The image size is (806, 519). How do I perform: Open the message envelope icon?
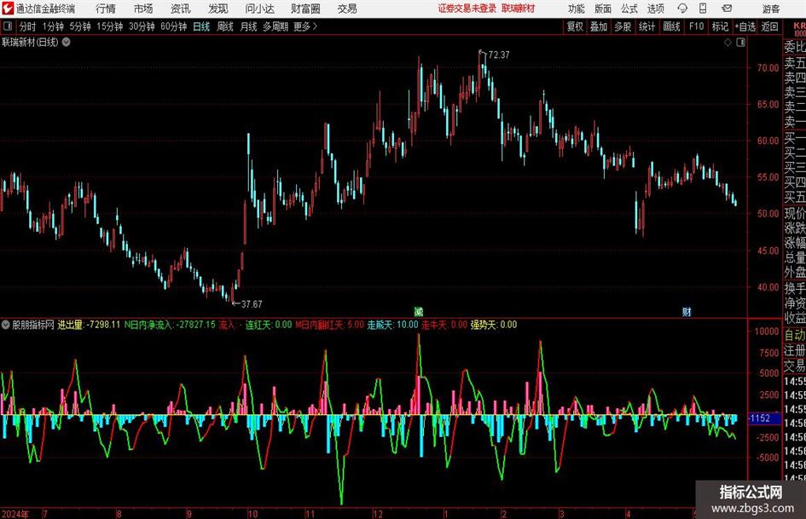[x=727, y=9]
